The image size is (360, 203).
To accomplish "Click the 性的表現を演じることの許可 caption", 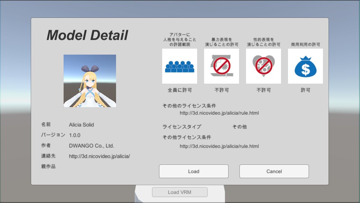I will pyautogui.click(x=264, y=42).
